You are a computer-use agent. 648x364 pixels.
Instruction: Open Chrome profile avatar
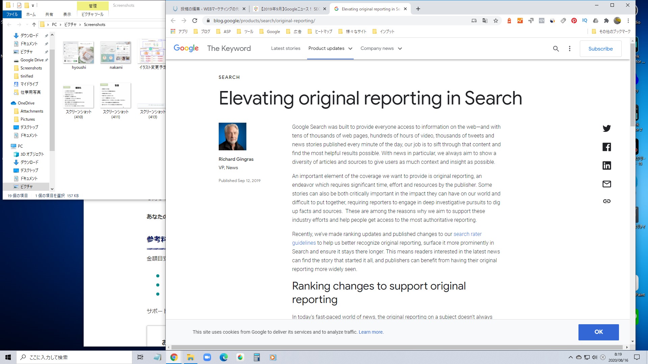click(617, 21)
